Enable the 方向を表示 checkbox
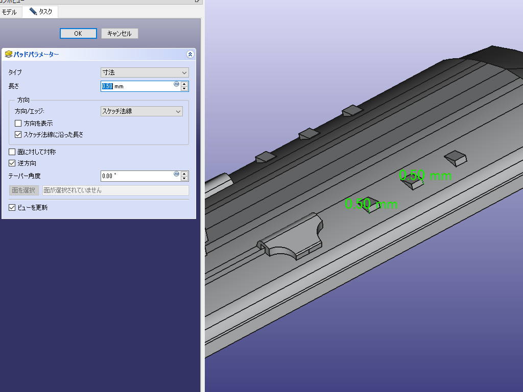 [x=18, y=123]
